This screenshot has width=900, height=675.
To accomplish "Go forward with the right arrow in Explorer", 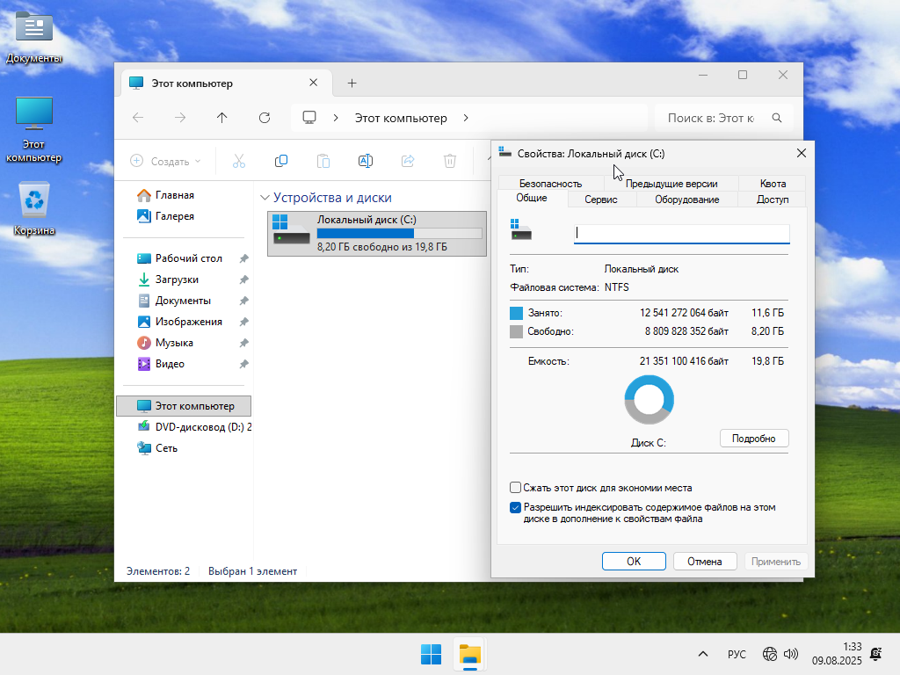I will pos(180,118).
